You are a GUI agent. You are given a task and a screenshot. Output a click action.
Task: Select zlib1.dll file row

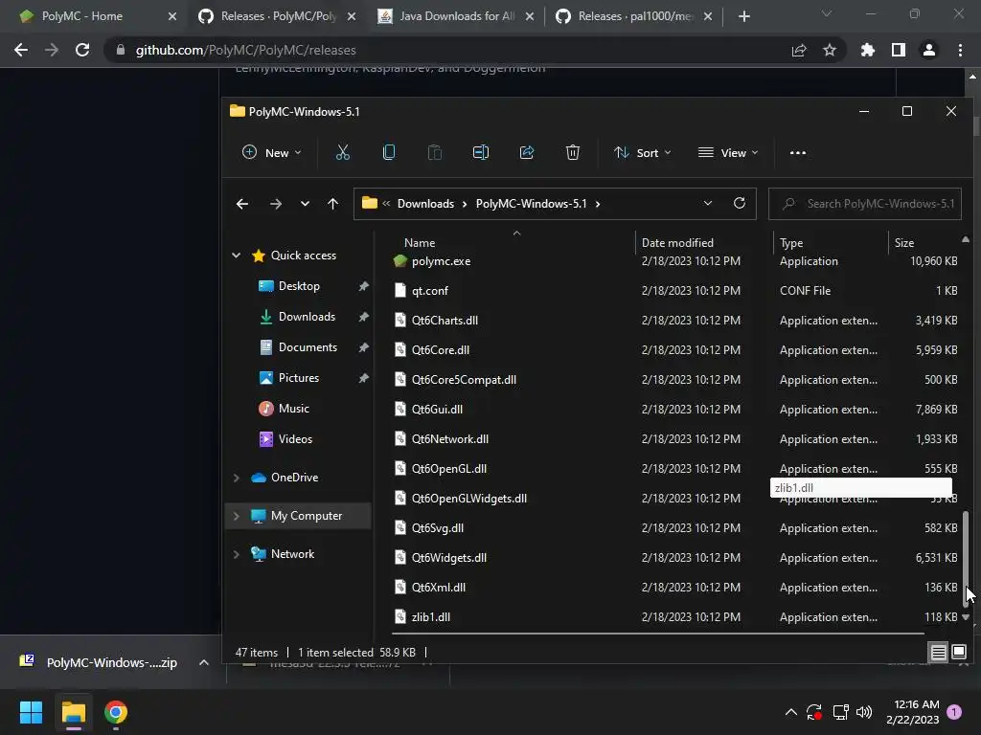[x=675, y=617]
